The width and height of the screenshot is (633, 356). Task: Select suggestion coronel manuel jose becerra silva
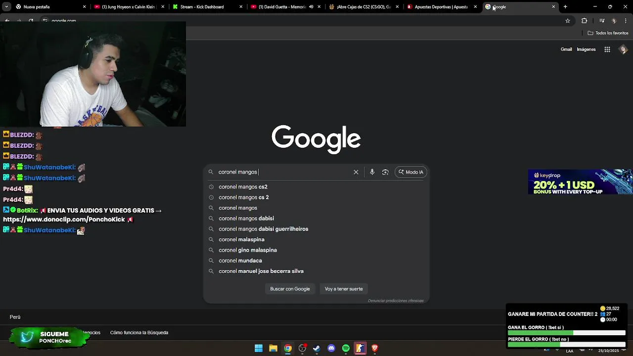pyautogui.click(x=316, y=271)
